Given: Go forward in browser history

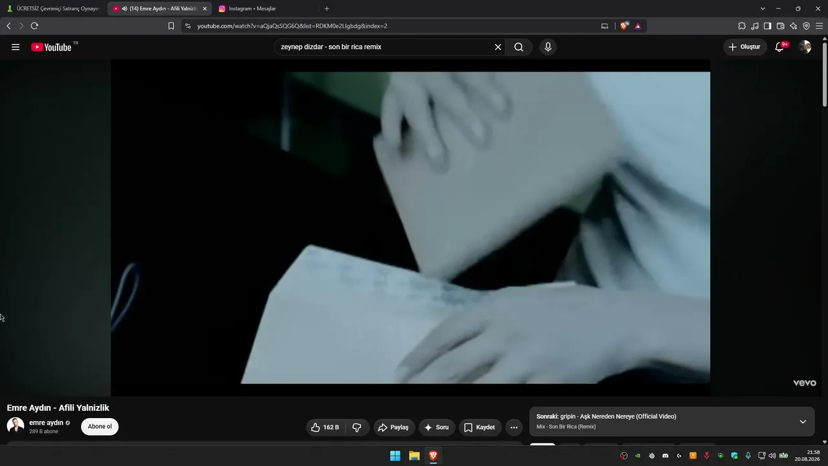Looking at the screenshot, I should pyautogui.click(x=21, y=26).
